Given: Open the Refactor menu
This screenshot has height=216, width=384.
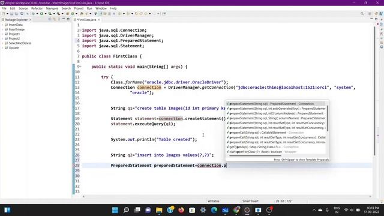Looking at the screenshot, I should (x=37, y=8).
